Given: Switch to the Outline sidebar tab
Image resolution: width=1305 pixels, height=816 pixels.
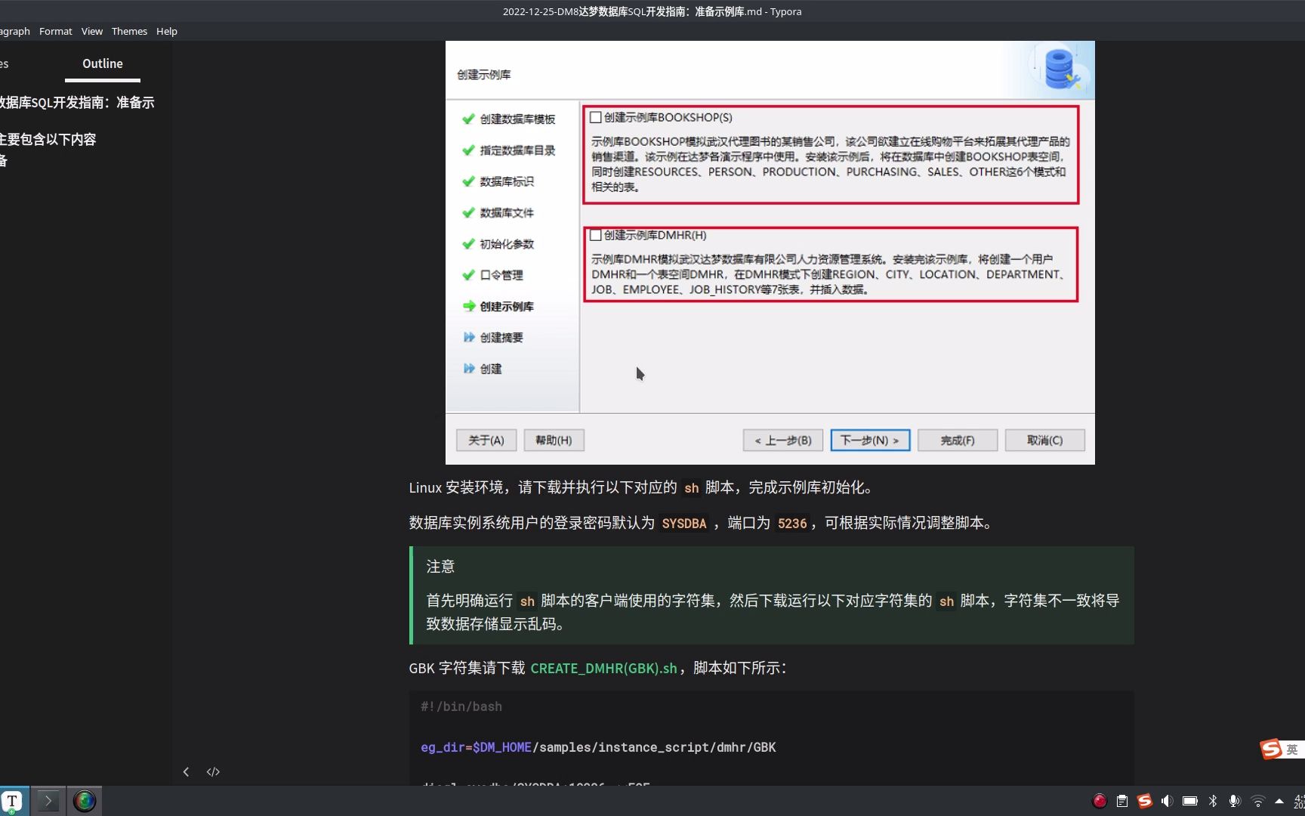Looking at the screenshot, I should point(103,63).
